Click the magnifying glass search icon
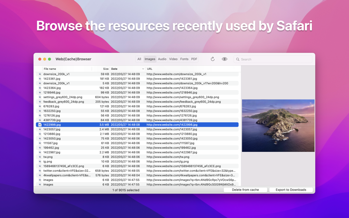This screenshot has height=218, width=349. [x=238, y=59]
